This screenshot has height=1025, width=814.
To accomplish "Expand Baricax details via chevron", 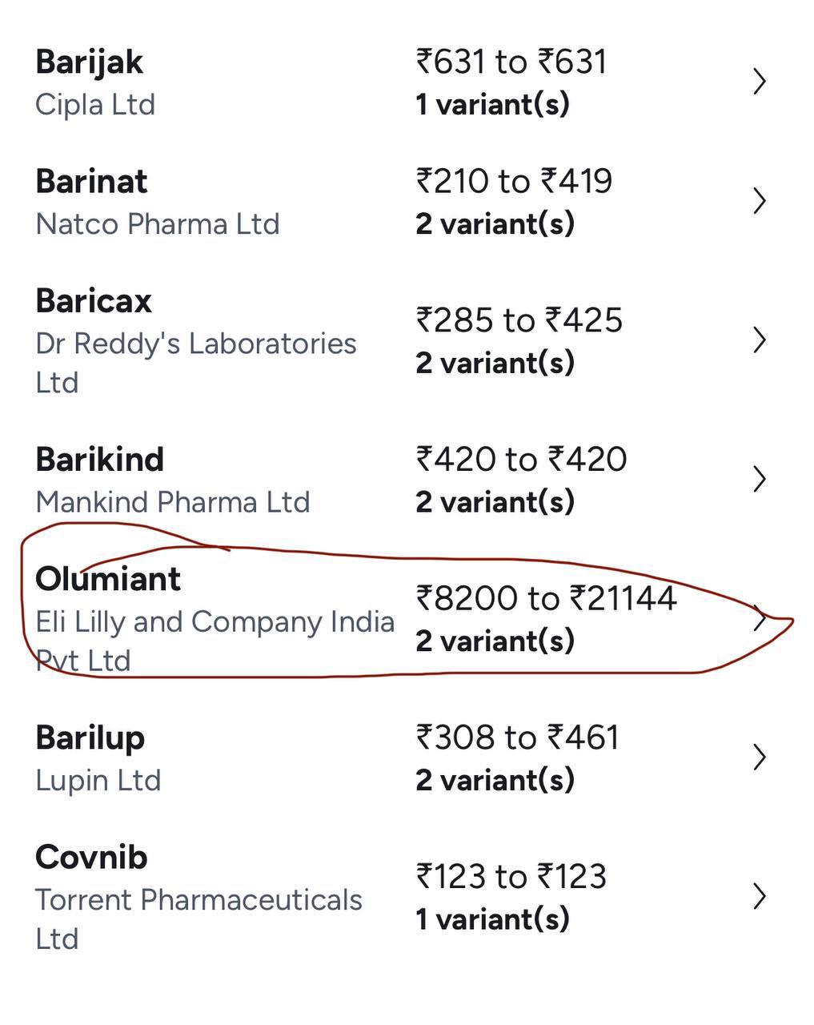I will (x=760, y=340).
